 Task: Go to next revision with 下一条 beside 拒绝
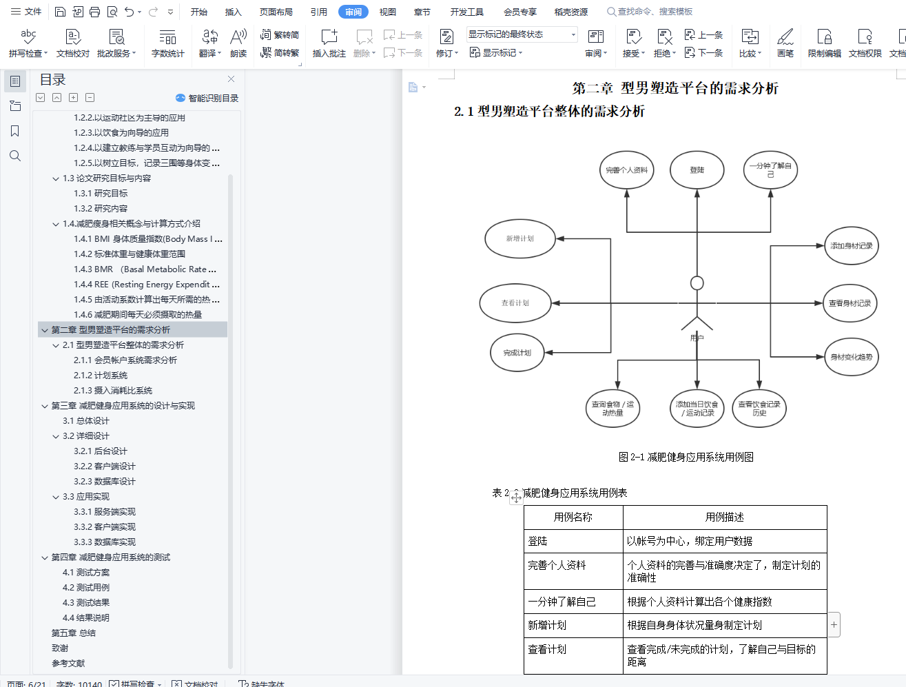tap(703, 52)
